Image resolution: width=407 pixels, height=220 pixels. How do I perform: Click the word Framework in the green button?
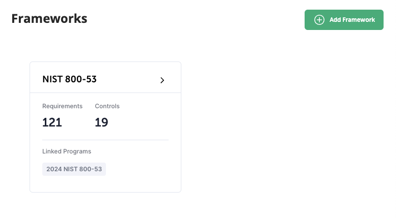[x=359, y=20]
